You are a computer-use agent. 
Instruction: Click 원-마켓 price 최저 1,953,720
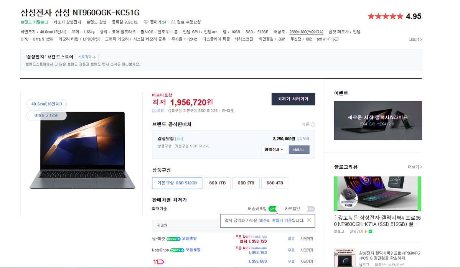[x=253, y=242]
